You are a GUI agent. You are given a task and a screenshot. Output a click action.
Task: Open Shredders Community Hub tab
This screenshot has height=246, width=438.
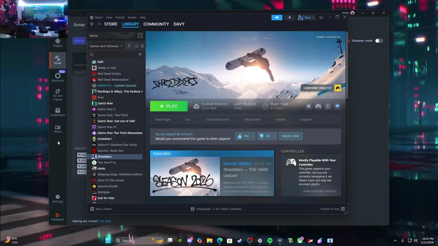(x=218, y=120)
